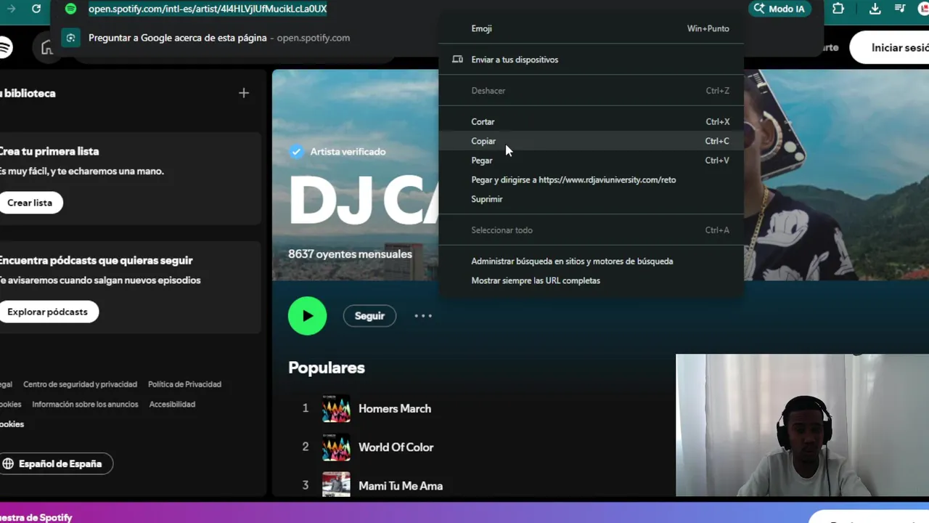Viewport: 929px width, 523px height.
Task: Open the browser Downloads icon
Action: [875, 9]
